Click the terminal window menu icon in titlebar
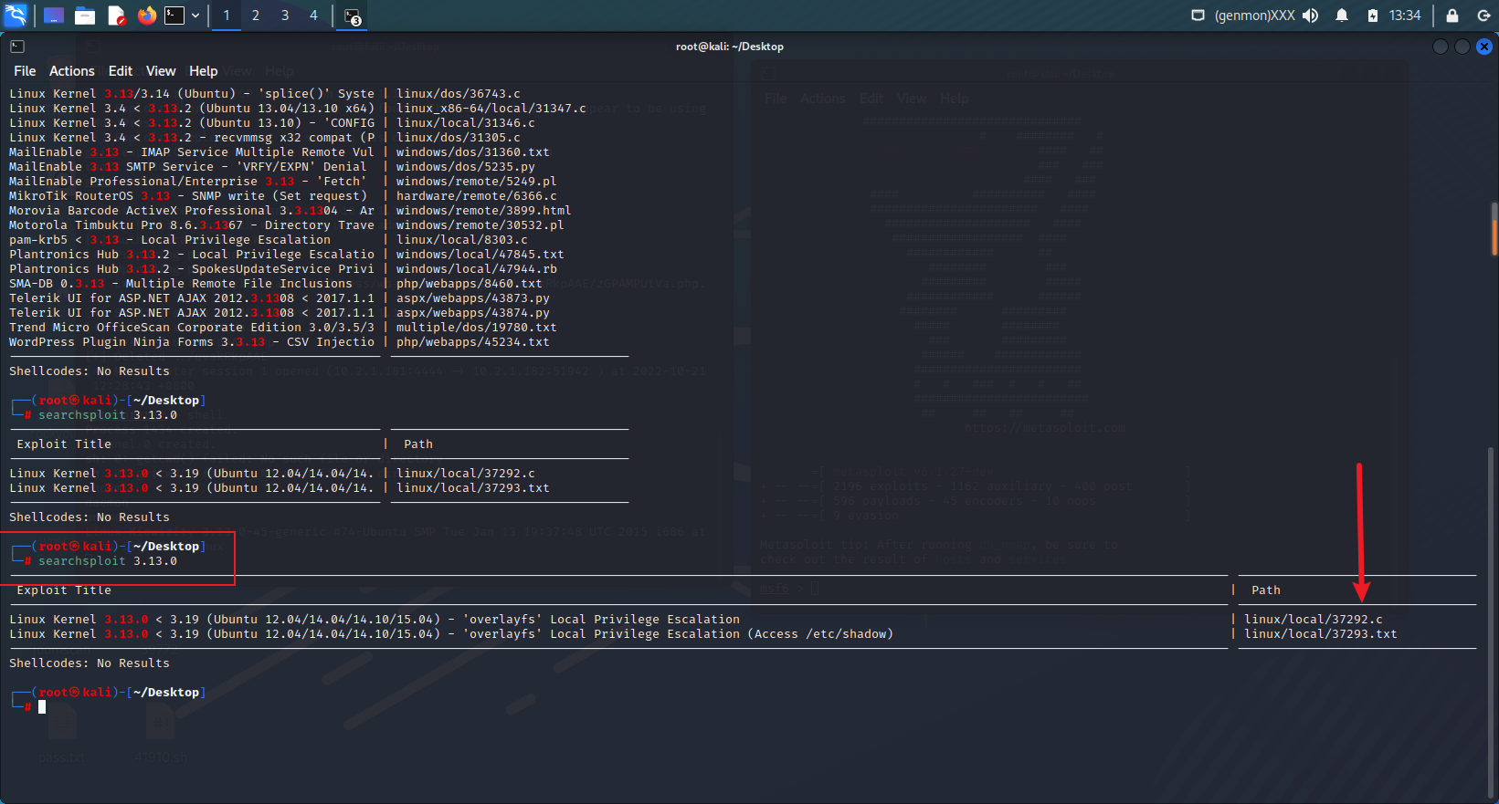 click(x=17, y=47)
